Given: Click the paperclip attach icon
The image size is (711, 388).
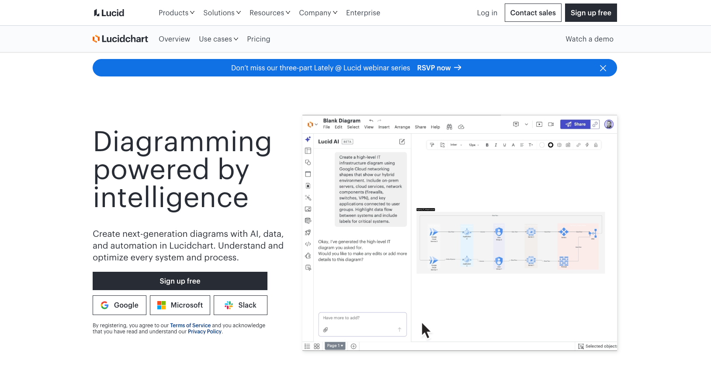Looking at the screenshot, I should click(x=326, y=330).
